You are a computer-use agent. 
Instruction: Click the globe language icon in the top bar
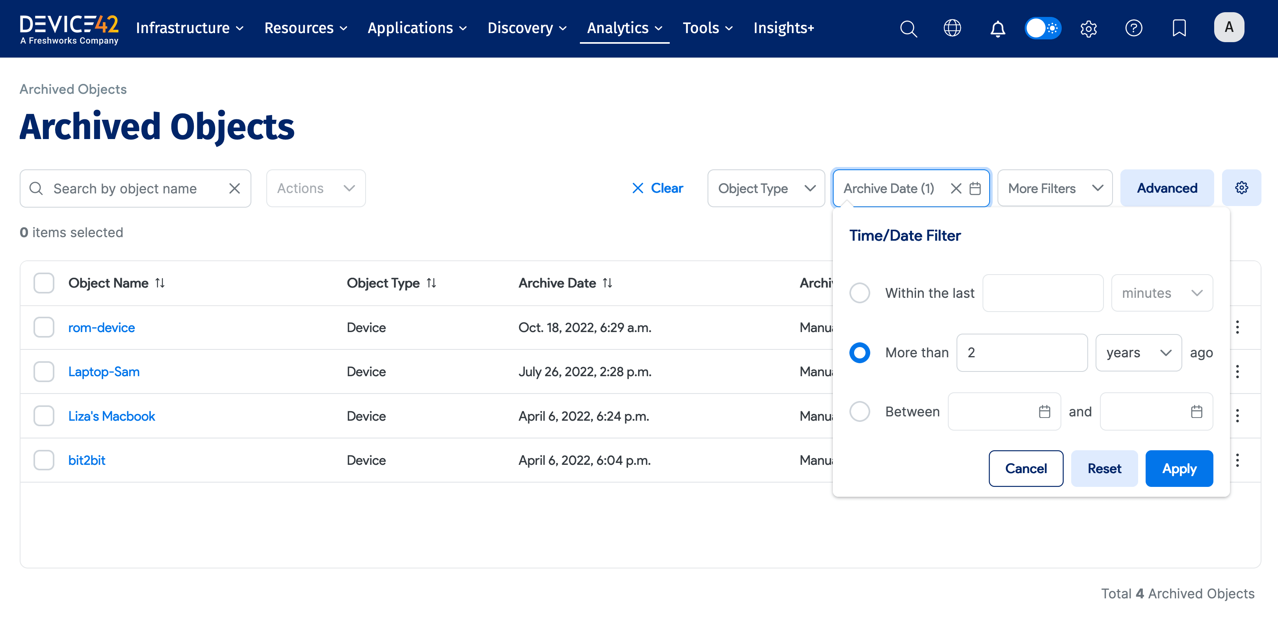(x=952, y=28)
